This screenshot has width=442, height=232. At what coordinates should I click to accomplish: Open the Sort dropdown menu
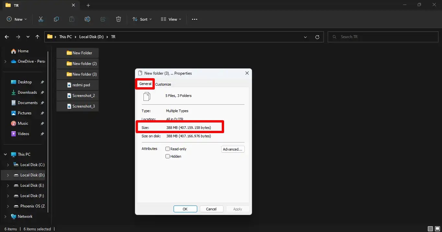[x=142, y=19]
